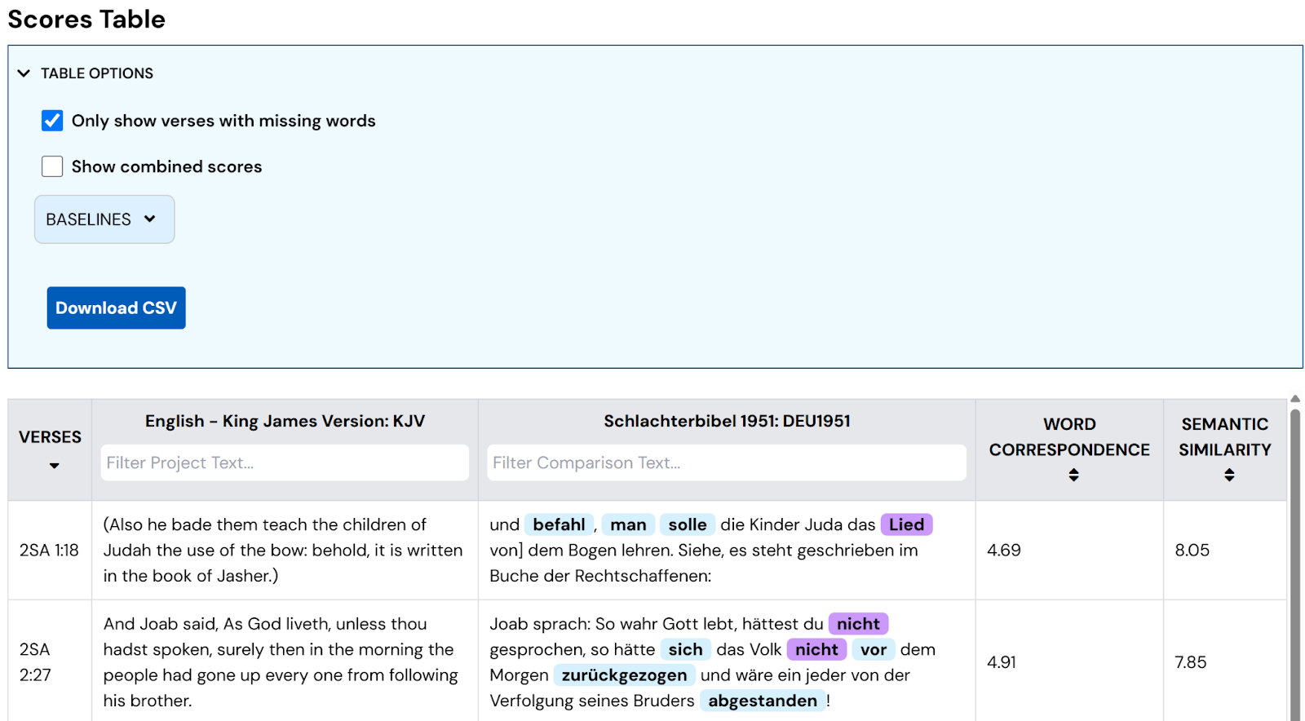Click the scrollbar up arrow
The height and width of the screenshot is (721, 1305).
(1295, 399)
